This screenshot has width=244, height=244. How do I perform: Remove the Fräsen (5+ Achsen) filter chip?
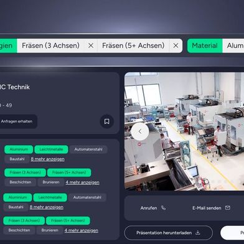(x=176, y=45)
